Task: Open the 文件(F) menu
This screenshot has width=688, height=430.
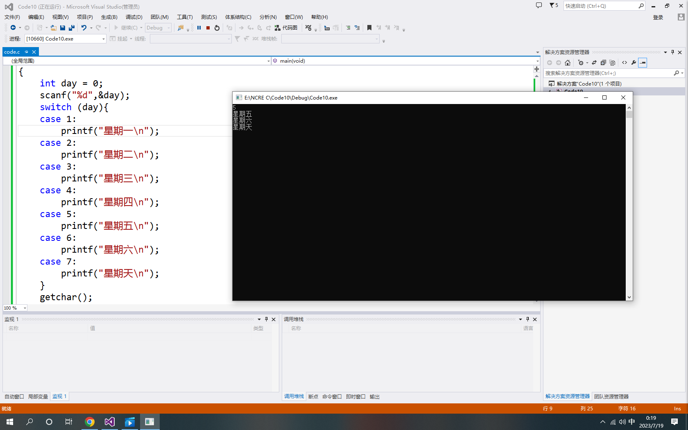Action: [12, 17]
